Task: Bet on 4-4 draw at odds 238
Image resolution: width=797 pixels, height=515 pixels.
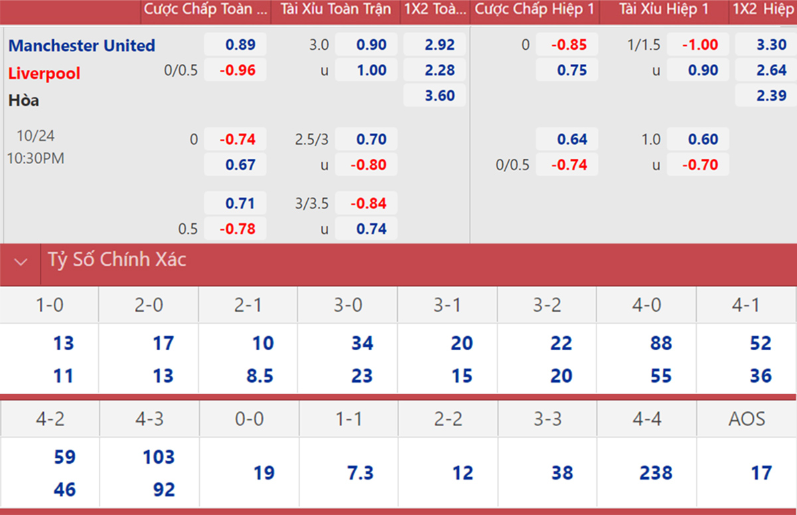Action: click(656, 473)
